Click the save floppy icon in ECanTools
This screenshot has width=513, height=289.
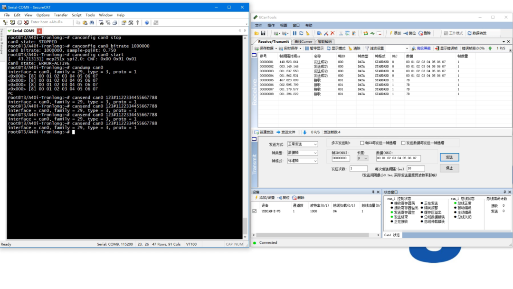pos(263,33)
